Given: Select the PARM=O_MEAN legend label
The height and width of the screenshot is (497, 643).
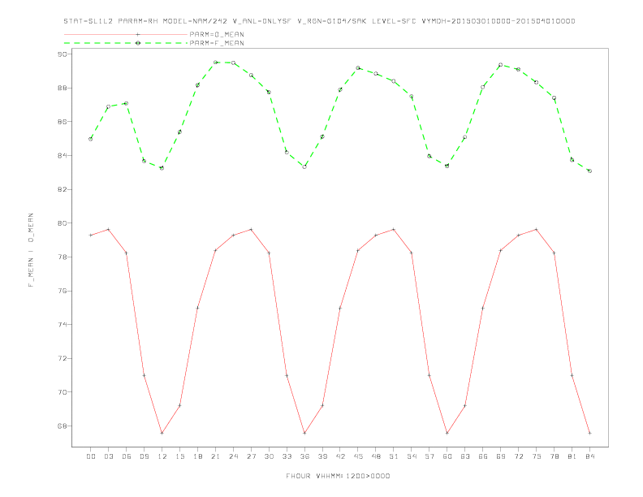Looking at the screenshot, I should click(x=217, y=34).
